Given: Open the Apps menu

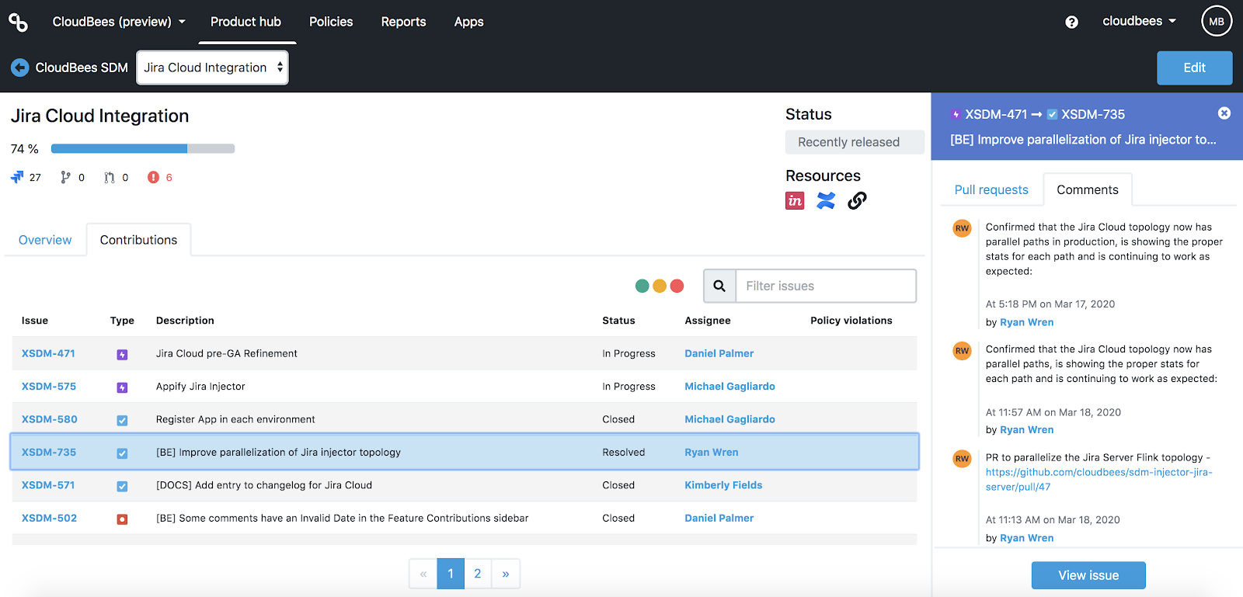Looking at the screenshot, I should [x=469, y=22].
